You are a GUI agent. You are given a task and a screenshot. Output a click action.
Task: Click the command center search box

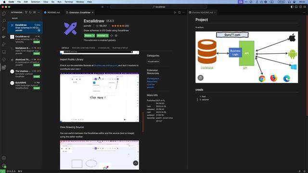159,7
